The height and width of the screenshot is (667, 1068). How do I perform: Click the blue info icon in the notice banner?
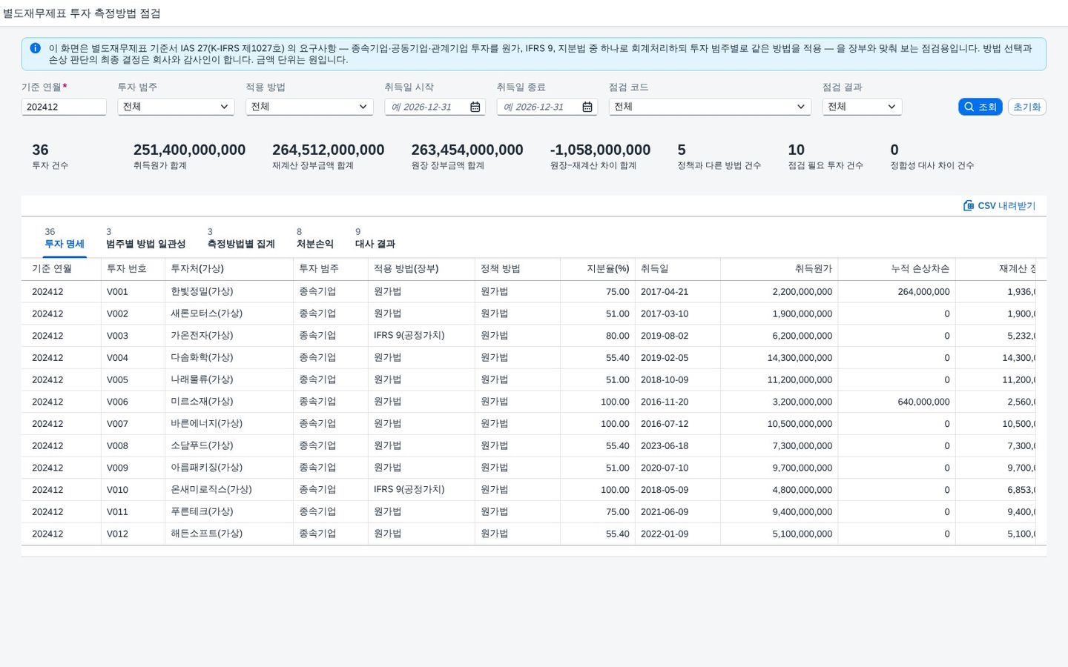[35, 48]
